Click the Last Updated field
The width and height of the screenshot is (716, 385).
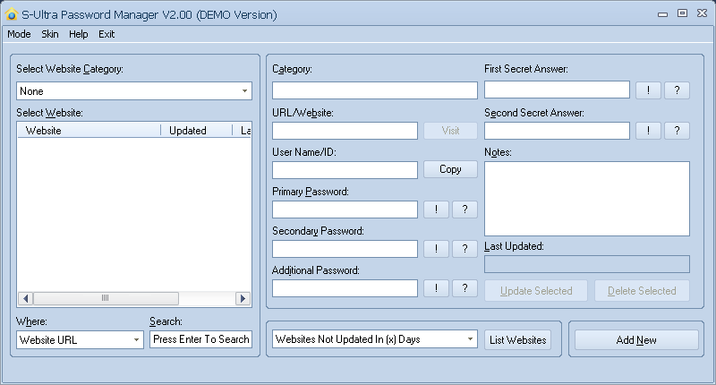click(x=587, y=264)
